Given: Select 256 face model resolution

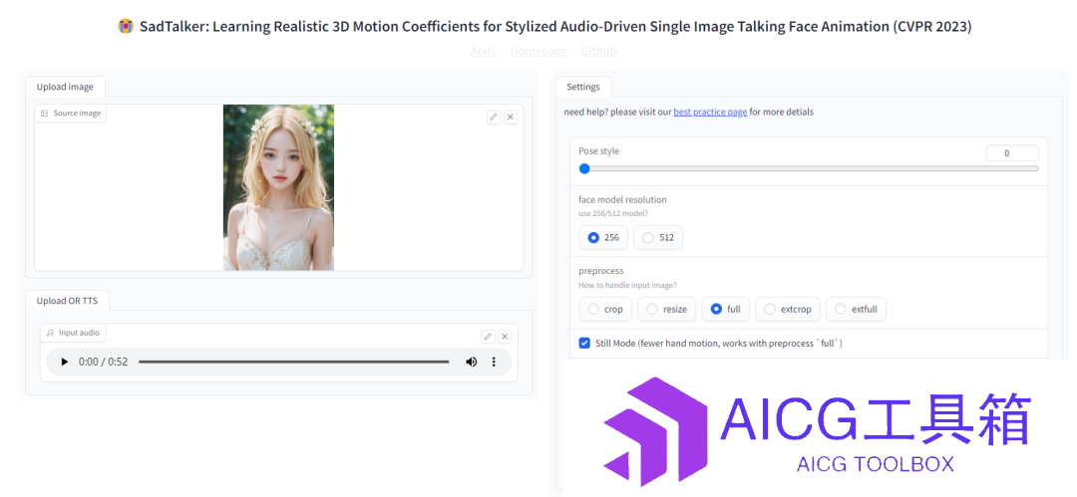Looking at the screenshot, I should pyautogui.click(x=602, y=237).
